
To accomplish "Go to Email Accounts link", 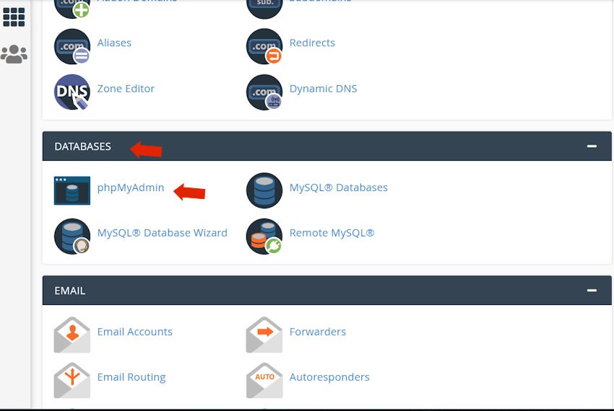I will point(134,332).
